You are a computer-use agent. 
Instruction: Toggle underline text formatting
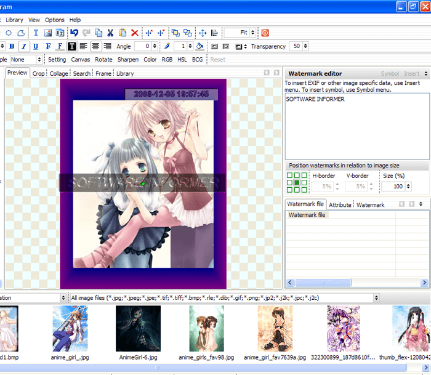pos(36,46)
